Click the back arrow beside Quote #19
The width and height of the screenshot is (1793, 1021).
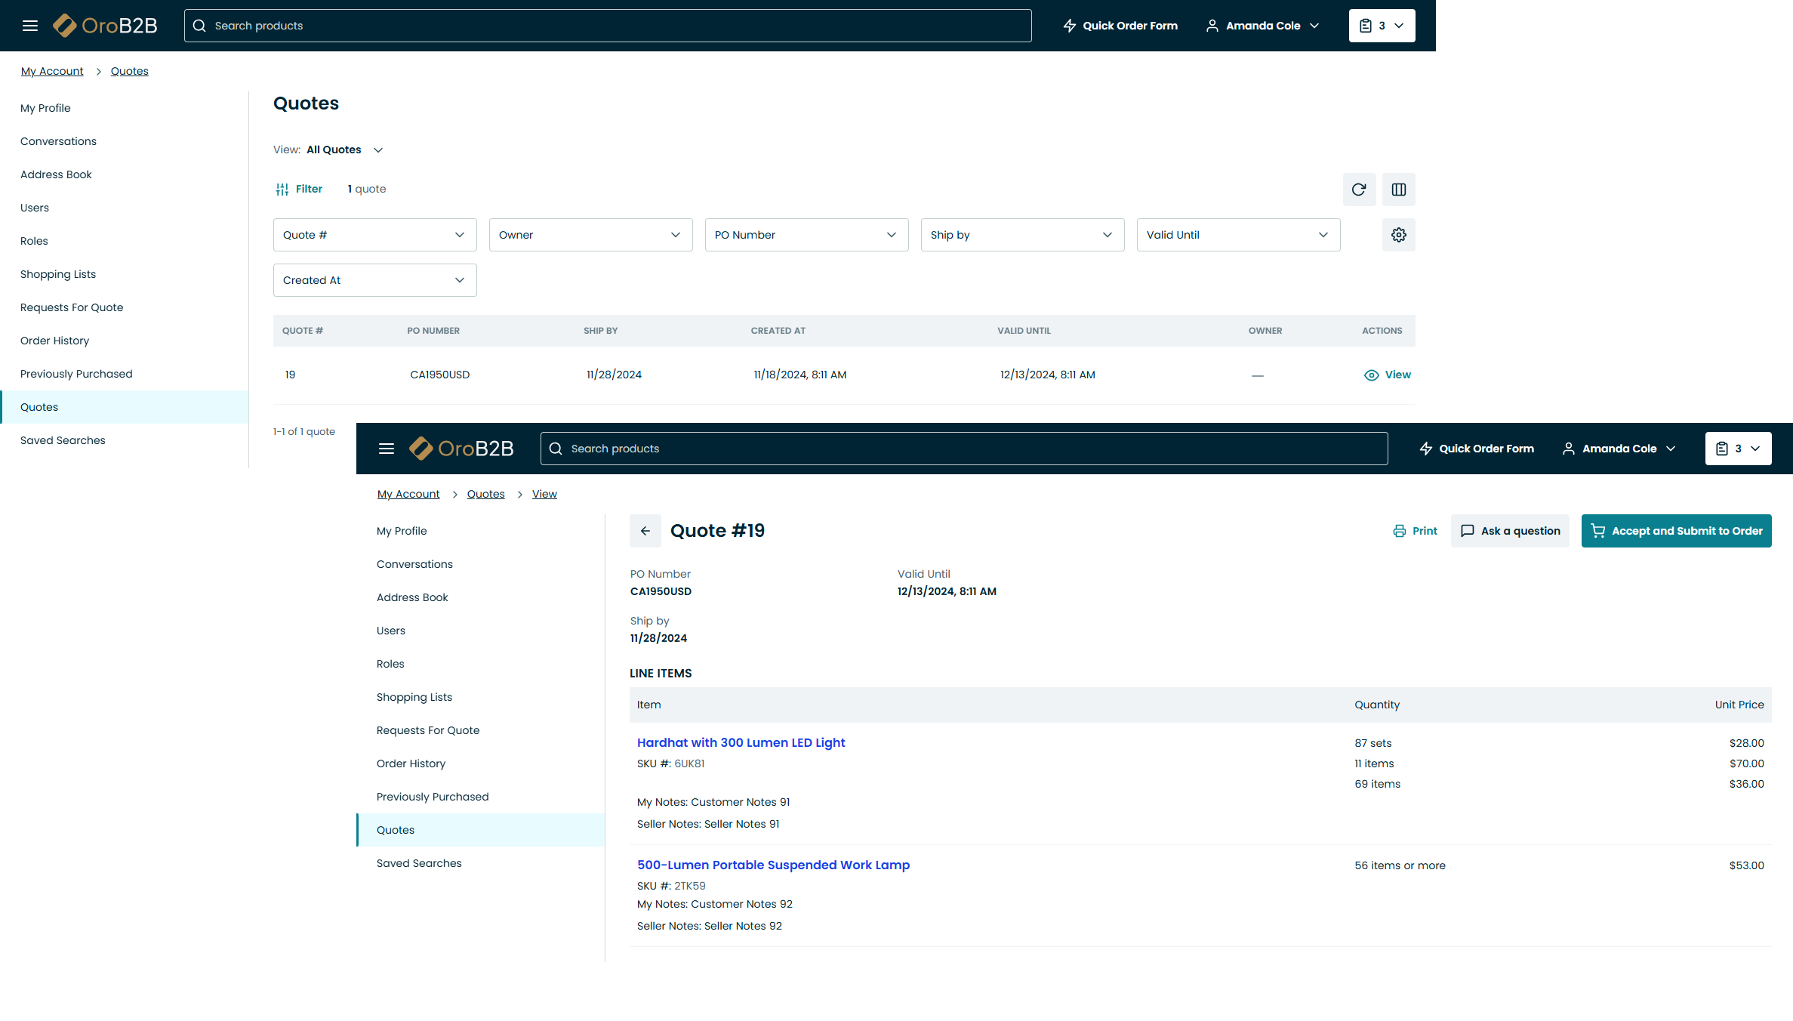tap(645, 531)
